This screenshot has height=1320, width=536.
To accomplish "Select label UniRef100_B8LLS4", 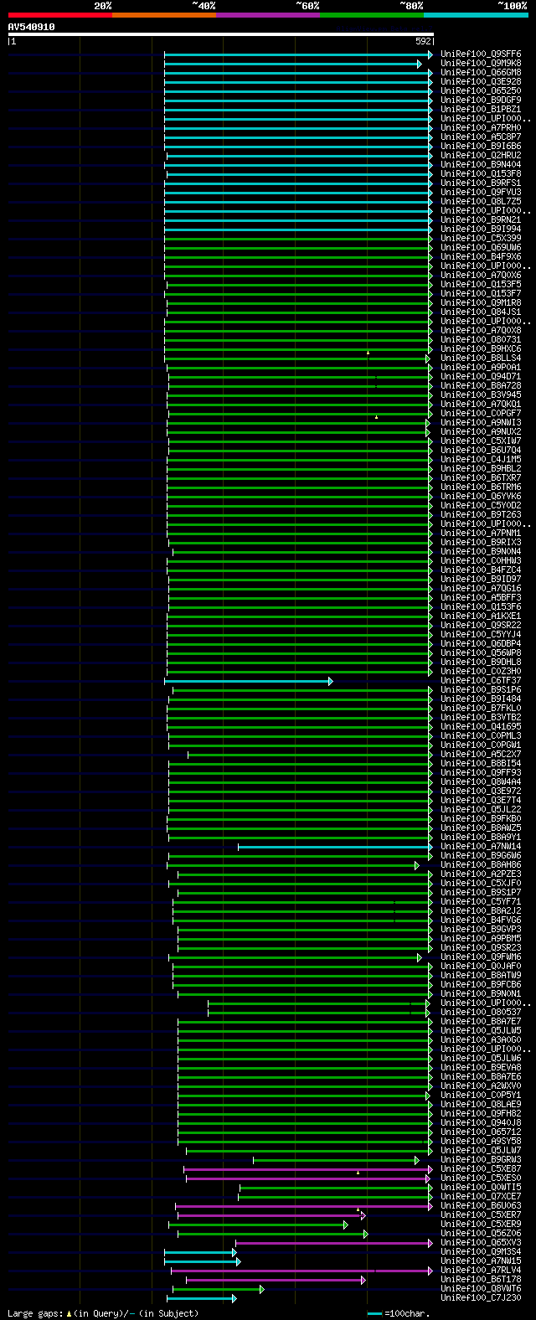I will pyautogui.click(x=480, y=358).
